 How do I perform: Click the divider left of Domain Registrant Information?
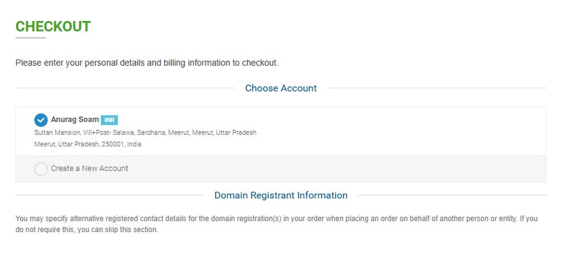[x=109, y=195]
